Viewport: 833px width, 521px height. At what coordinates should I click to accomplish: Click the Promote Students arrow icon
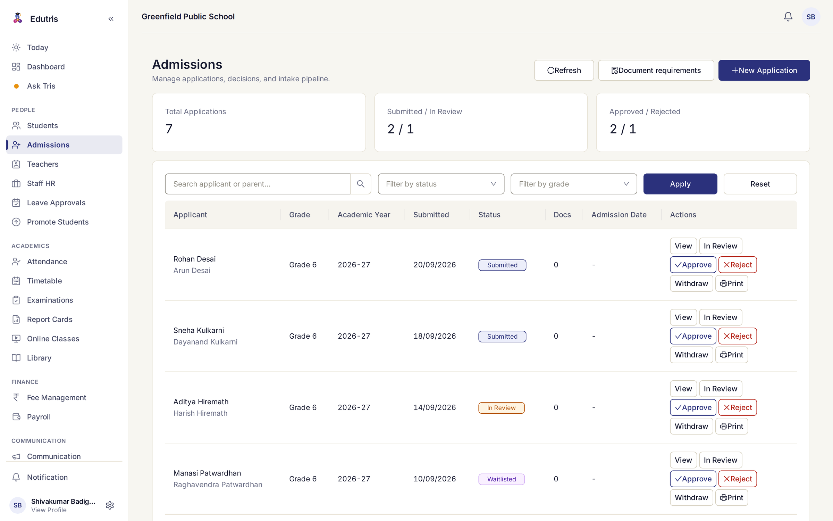pyautogui.click(x=16, y=222)
